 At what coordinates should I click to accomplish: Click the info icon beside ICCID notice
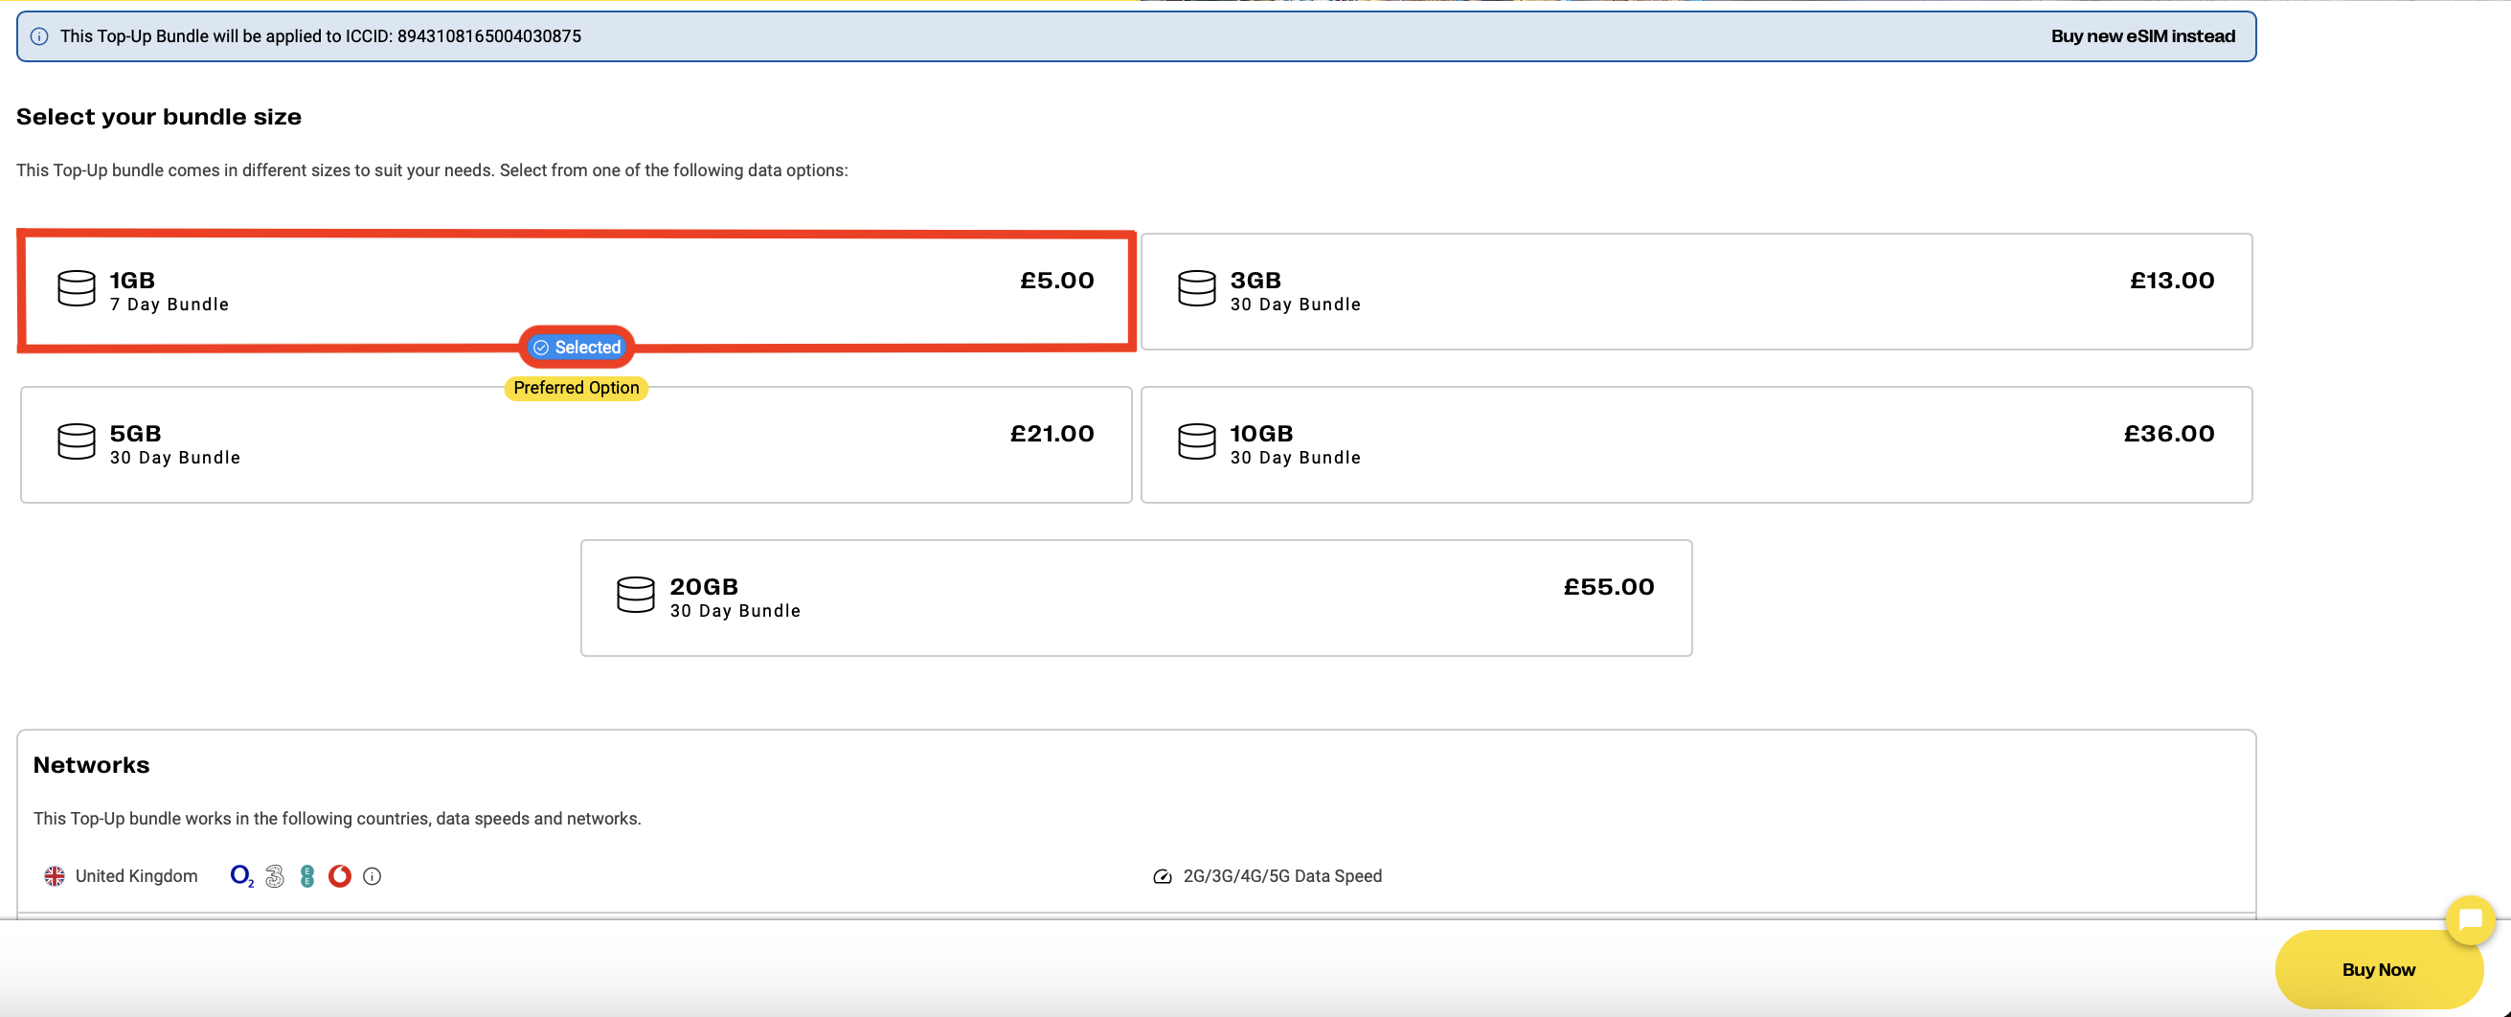[x=39, y=36]
